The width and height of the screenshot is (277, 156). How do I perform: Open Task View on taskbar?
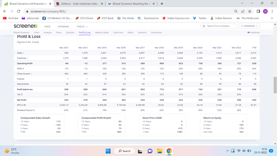pos(140,151)
